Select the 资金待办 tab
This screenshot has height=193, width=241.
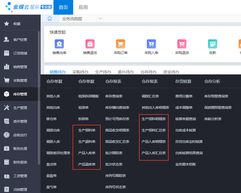pos(171,72)
